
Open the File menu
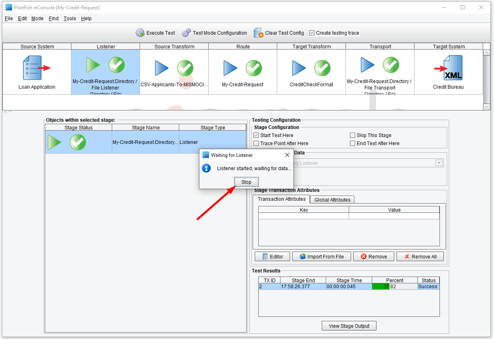[9, 19]
